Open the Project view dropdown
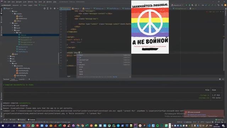Screen dimensions: 227x128 coord(8,9)
